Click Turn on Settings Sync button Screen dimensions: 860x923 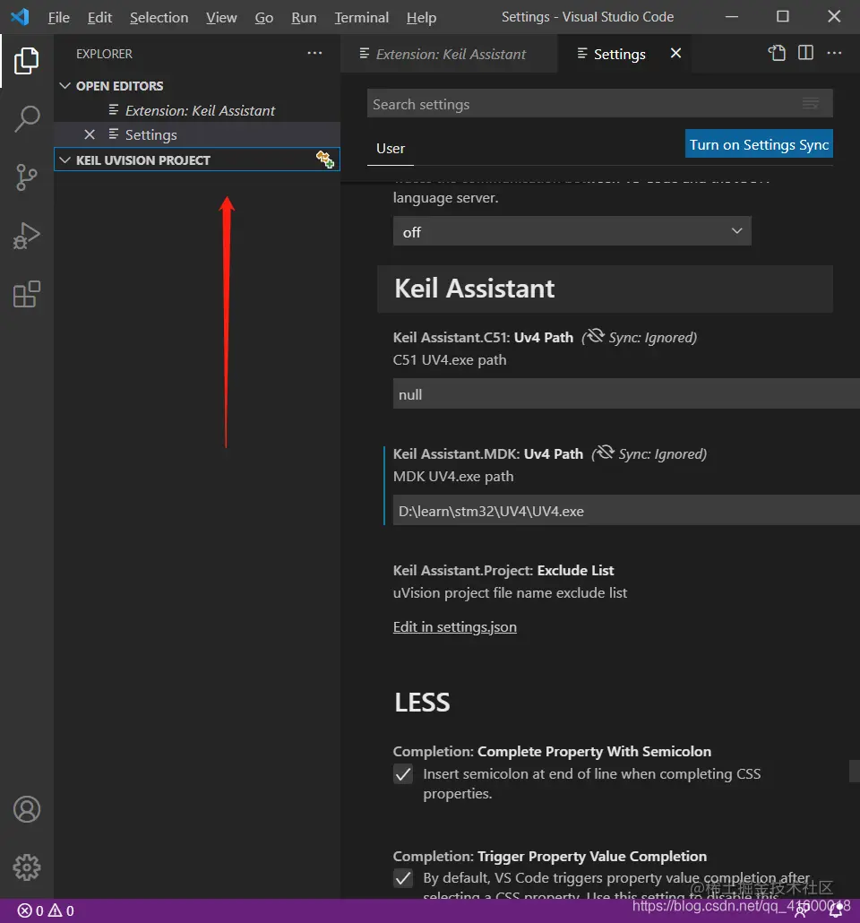759,143
